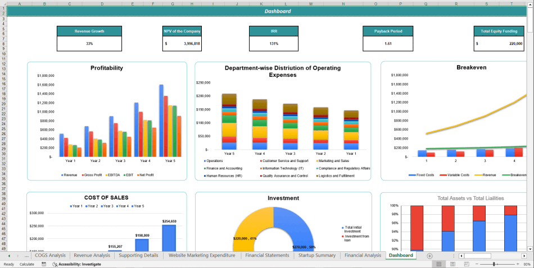Select the Revenue Growth value cell 33%
This screenshot has height=268, width=534.
click(89, 44)
